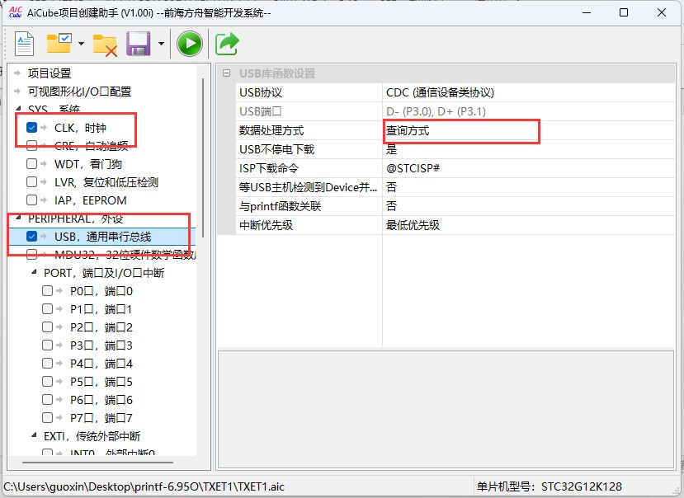Click the empty description panel below properties
Image resolution: width=684 pixels, height=498 pixels.
446,409
